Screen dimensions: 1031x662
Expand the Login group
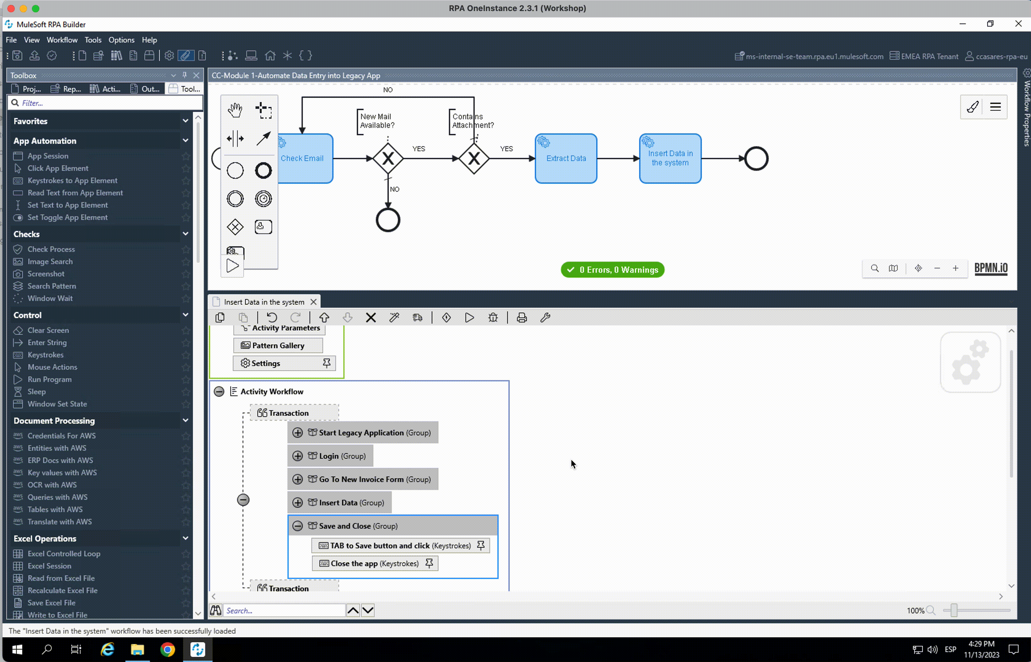(x=298, y=456)
